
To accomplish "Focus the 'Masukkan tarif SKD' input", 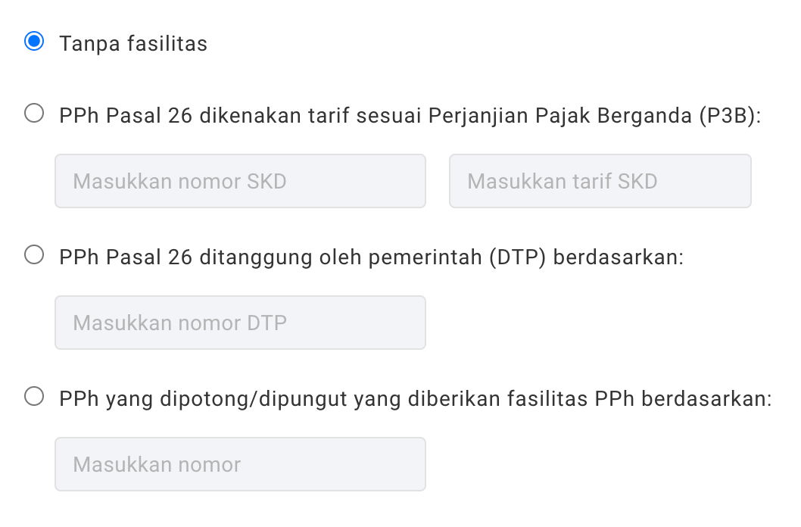I will pyautogui.click(x=600, y=181).
